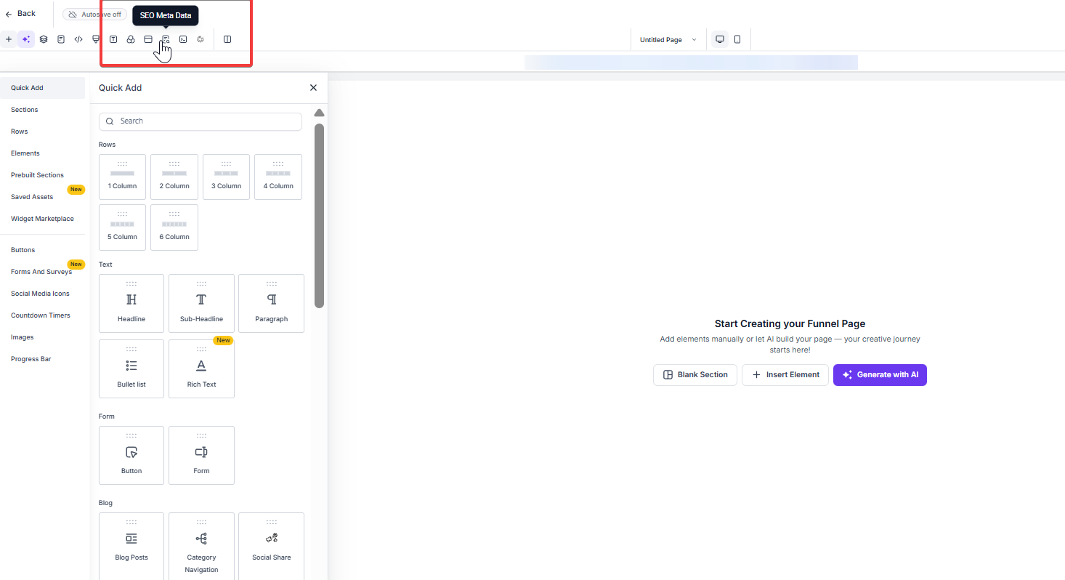Toggle the Autosave off pill
The height and width of the screenshot is (580, 1065).
coord(94,15)
